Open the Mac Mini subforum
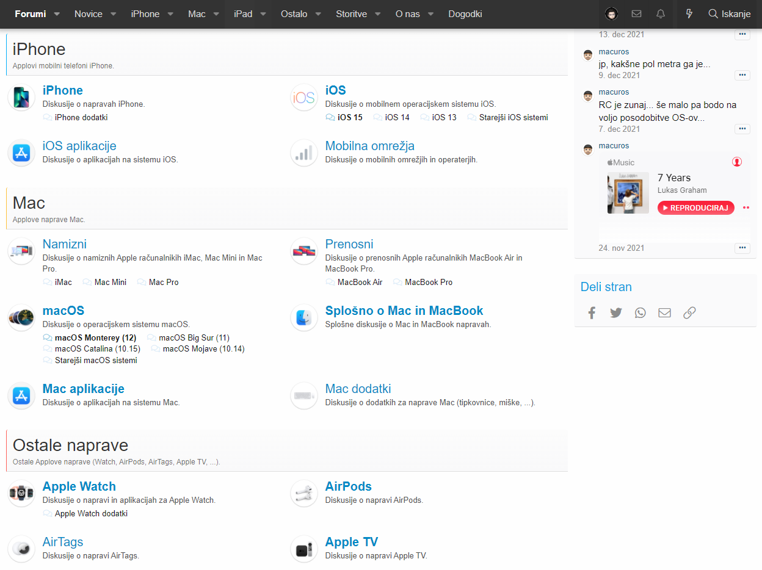762x570 pixels. click(111, 282)
